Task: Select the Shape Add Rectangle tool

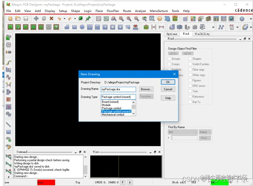Action: (75, 27)
